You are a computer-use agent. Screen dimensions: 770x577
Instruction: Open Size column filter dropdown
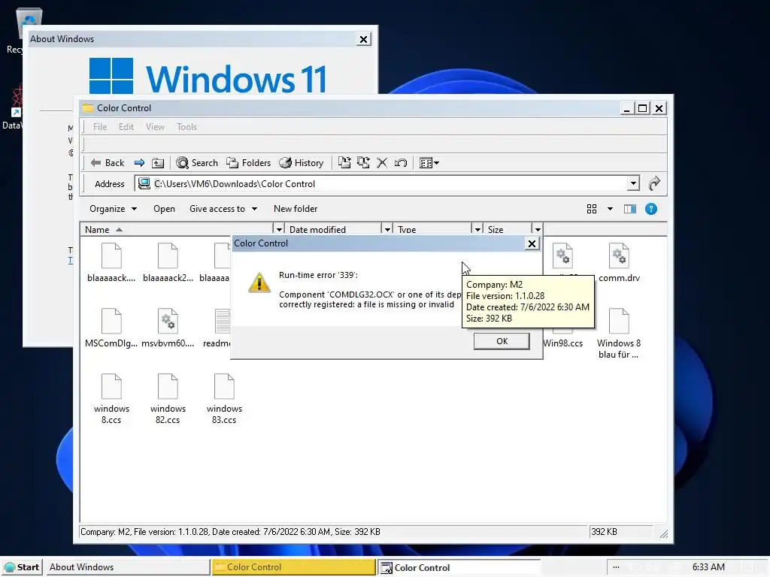point(538,230)
